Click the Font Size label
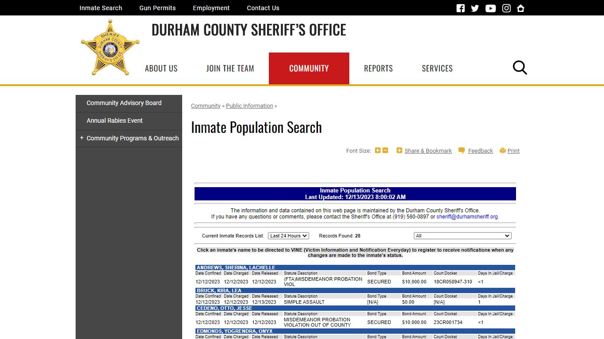Screen dimensions: 604x339 pyautogui.click(x=359, y=151)
